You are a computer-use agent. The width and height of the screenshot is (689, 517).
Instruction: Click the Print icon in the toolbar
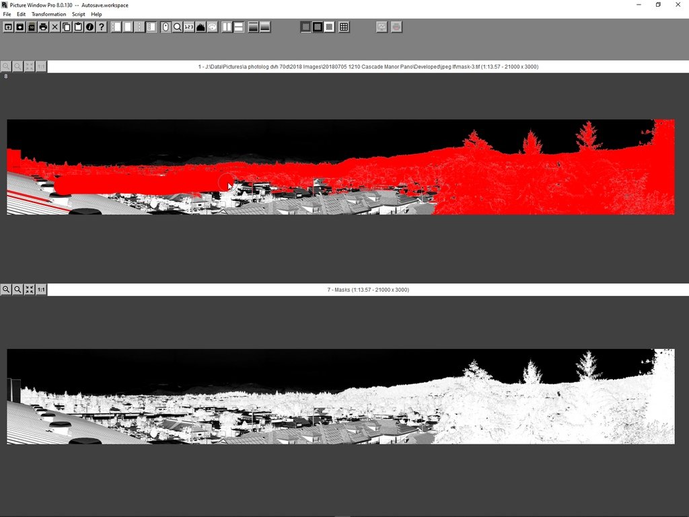(43, 27)
